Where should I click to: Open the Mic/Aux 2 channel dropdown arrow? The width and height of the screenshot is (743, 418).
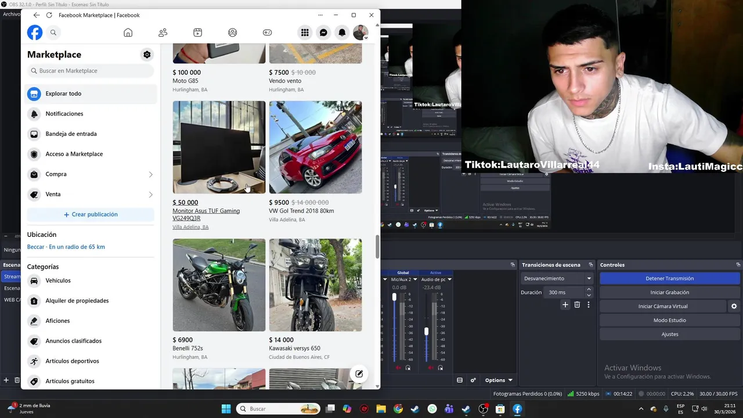(x=416, y=279)
